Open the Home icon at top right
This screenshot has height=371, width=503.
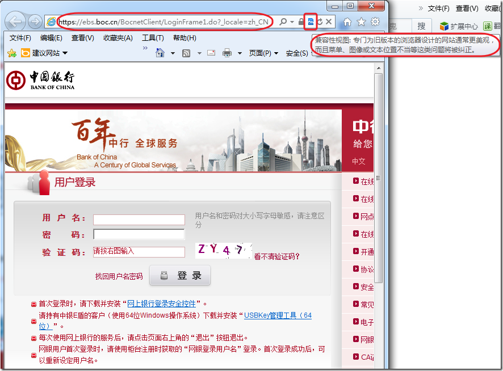[x=347, y=22]
